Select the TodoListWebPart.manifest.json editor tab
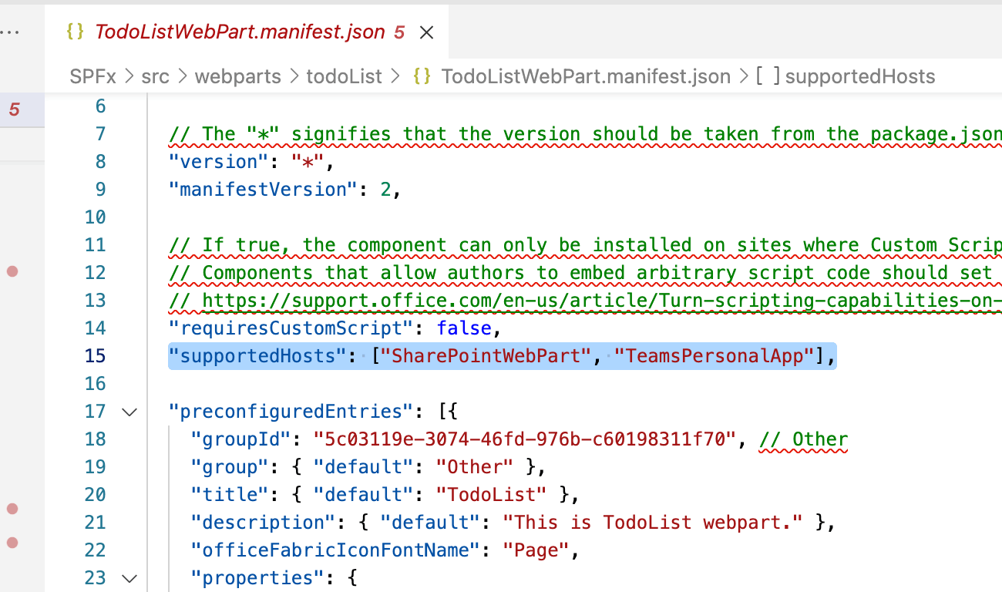The height and width of the screenshot is (592, 1002). point(239,32)
